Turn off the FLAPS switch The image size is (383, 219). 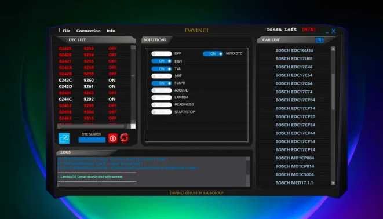click(x=162, y=83)
